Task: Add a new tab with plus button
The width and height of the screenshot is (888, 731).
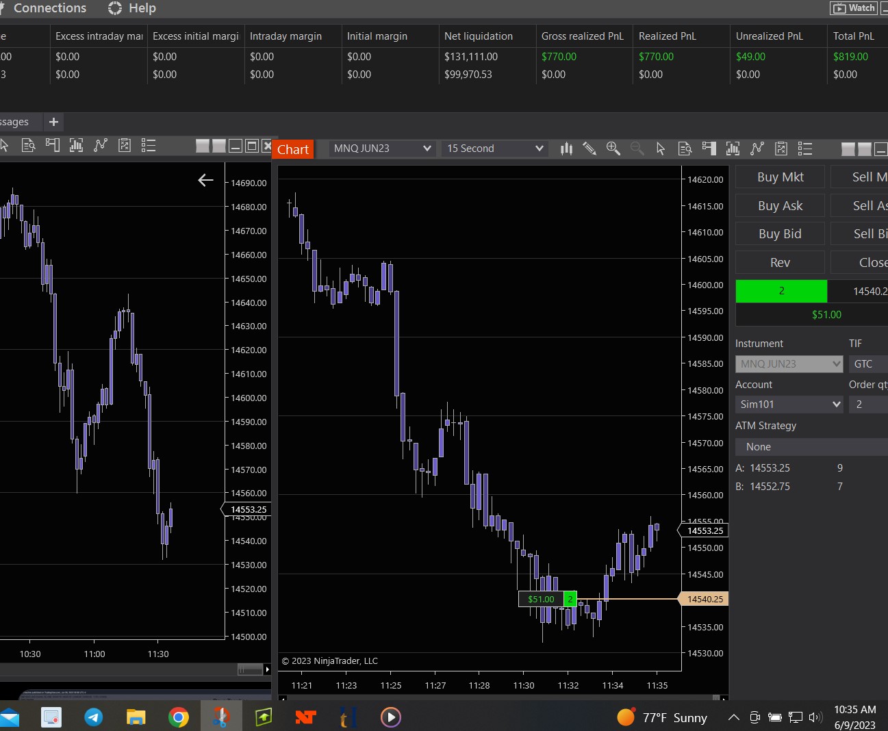Action: pyautogui.click(x=53, y=122)
